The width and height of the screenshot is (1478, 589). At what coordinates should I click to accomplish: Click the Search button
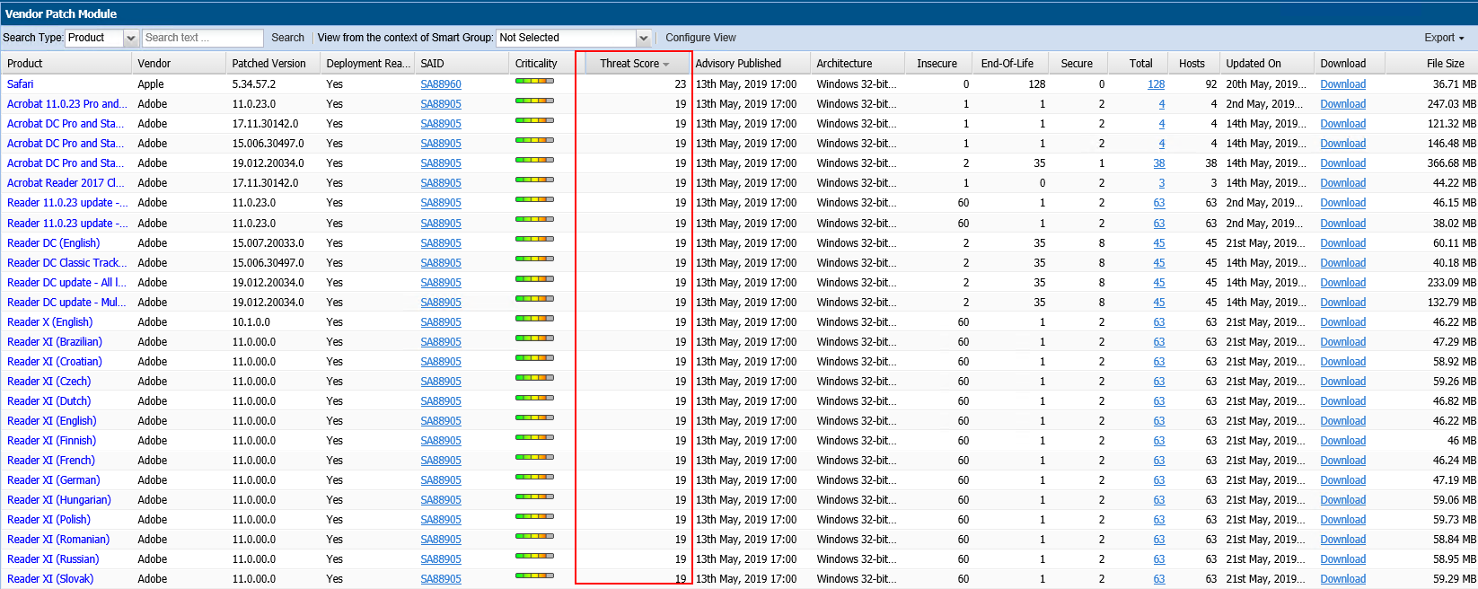click(287, 38)
